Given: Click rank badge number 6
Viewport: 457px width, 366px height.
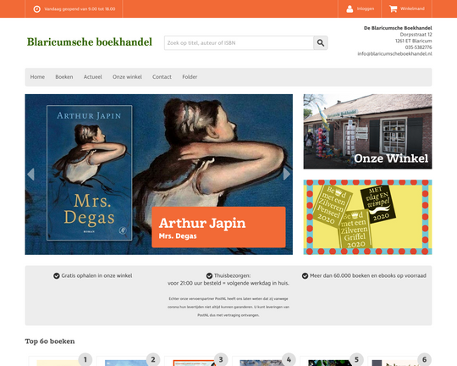Looking at the screenshot, I should (x=424, y=359).
